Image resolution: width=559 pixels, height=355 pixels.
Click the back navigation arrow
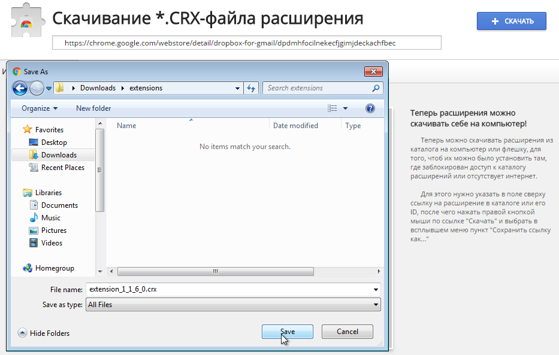pyautogui.click(x=20, y=87)
